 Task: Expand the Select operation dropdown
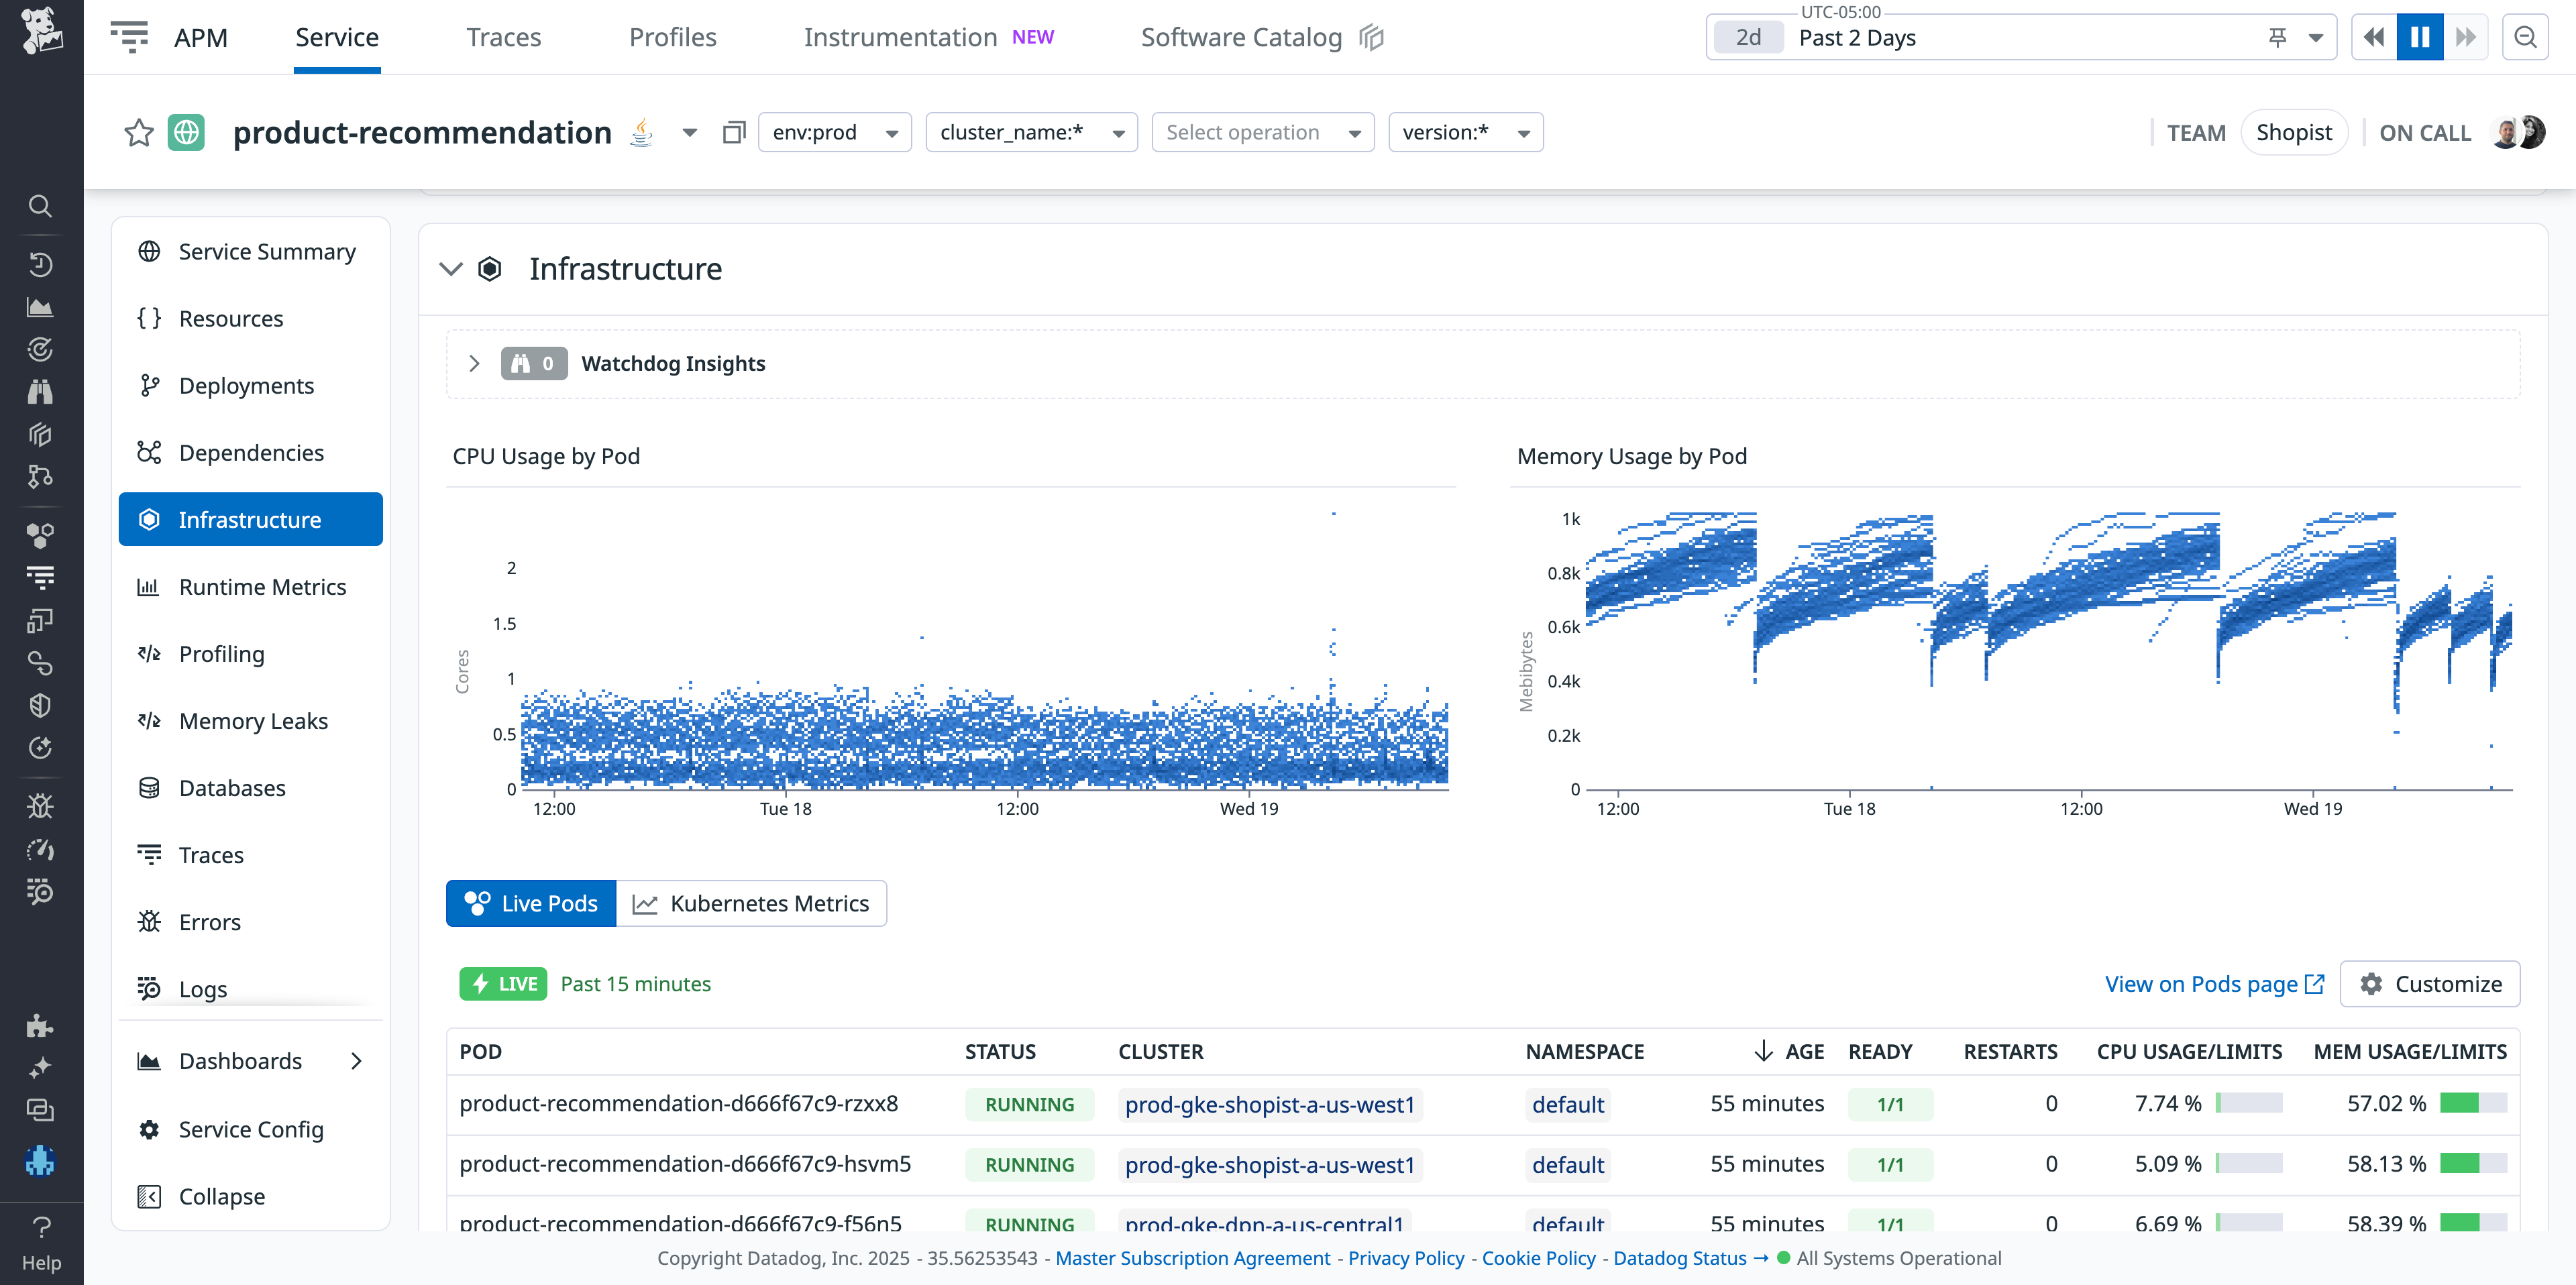[1262, 131]
